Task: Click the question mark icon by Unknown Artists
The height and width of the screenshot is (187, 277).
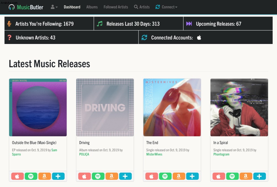Action: click(10, 38)
